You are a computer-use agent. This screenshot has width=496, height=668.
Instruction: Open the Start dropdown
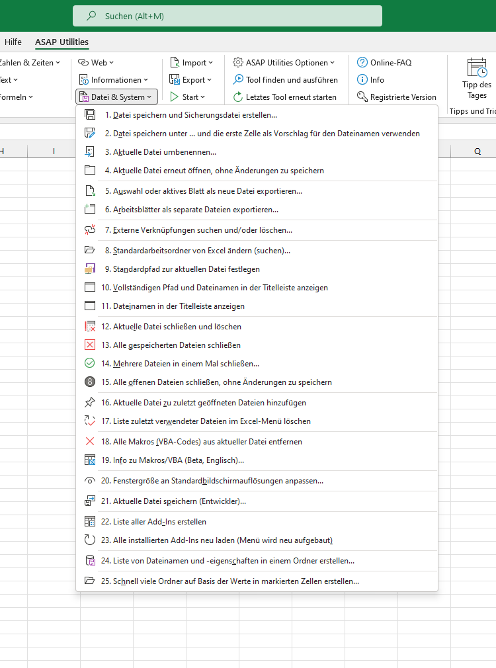[188, 97]
